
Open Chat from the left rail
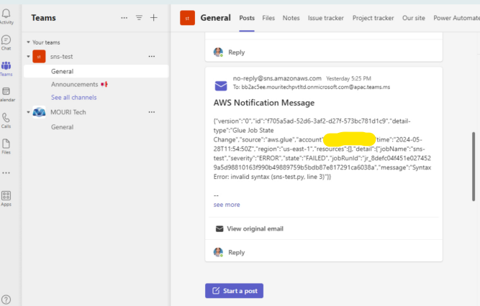pos(6,42)
